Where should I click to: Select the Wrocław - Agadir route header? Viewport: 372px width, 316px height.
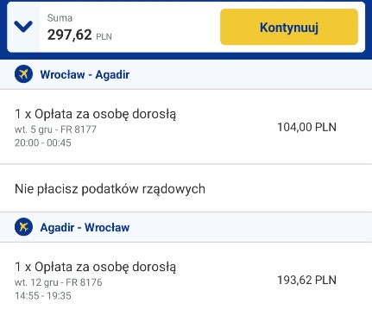(186, 74)
